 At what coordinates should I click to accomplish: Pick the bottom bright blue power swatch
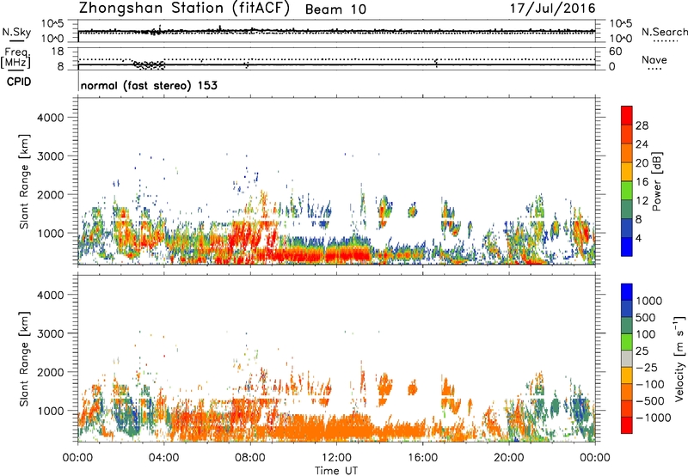tap(627, 247)
